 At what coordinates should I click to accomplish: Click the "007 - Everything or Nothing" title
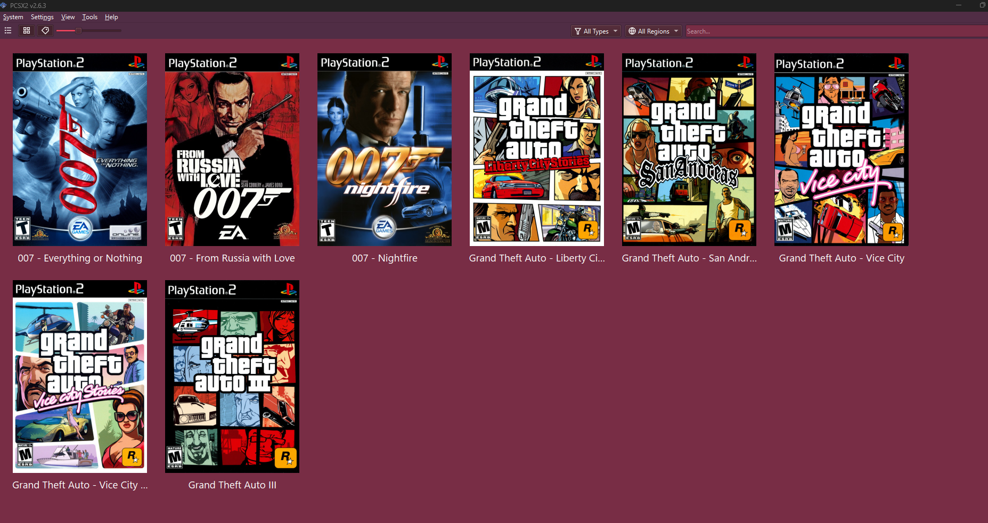click(80, 258)
